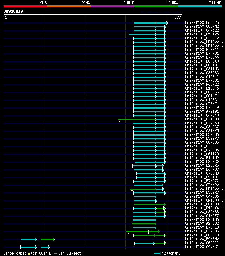Screen dimensions: 225x256
Task: Select the UniRef100_C7LLM9 label
Action: click(202, 173)
